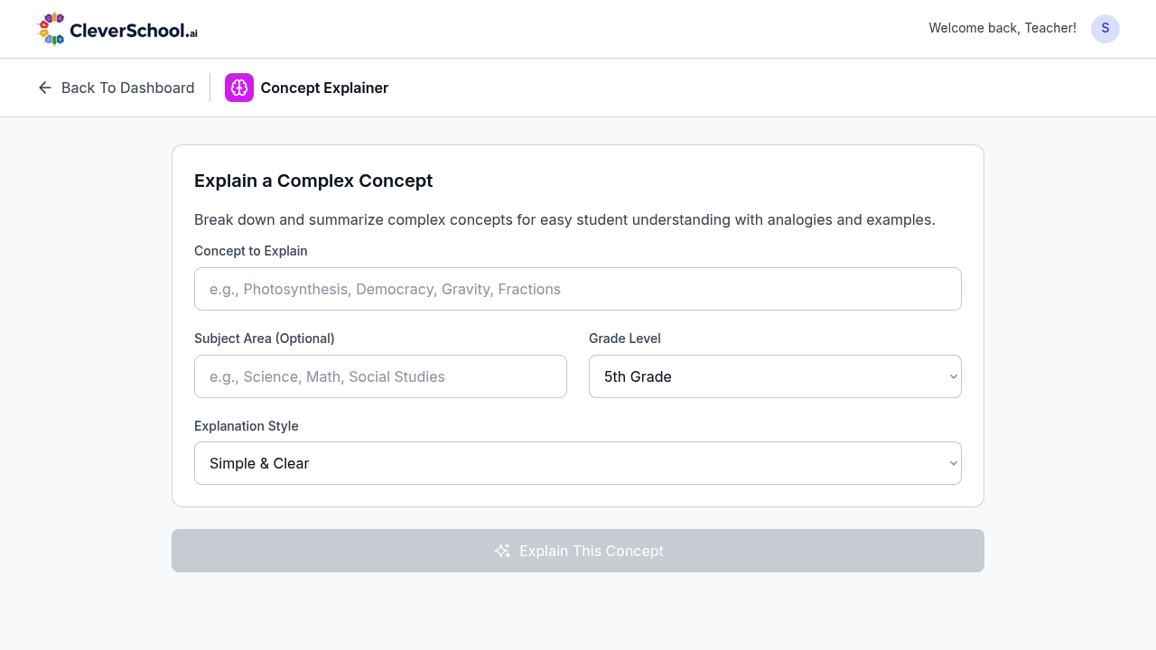Open the Grade Level dropdown
This screenshot has width=1156, height=650.
pos(775,376)
